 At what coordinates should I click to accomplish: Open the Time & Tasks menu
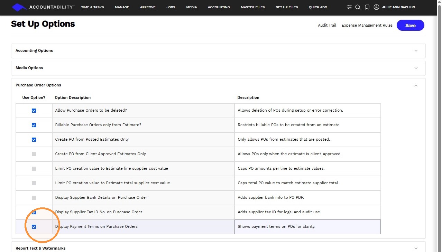(x=92, y=7)
